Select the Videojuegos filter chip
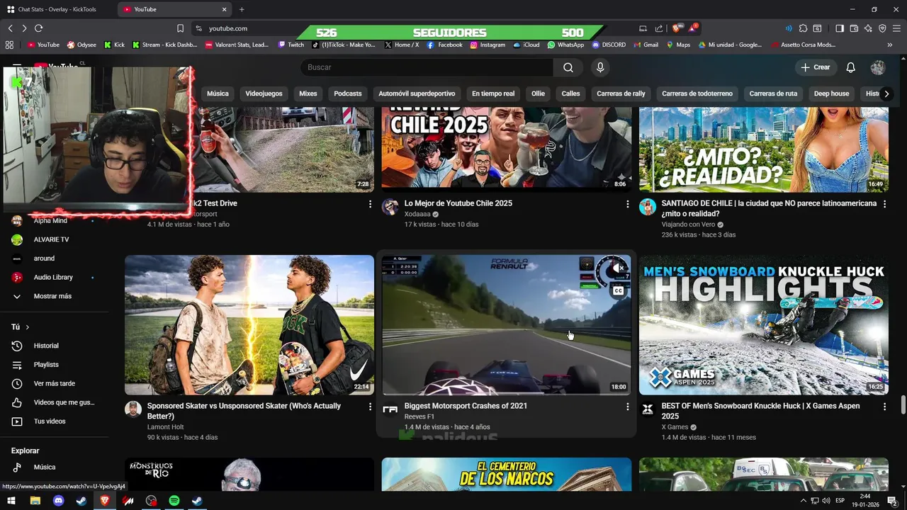The image size is (907, 510). (x=264, y=93)
